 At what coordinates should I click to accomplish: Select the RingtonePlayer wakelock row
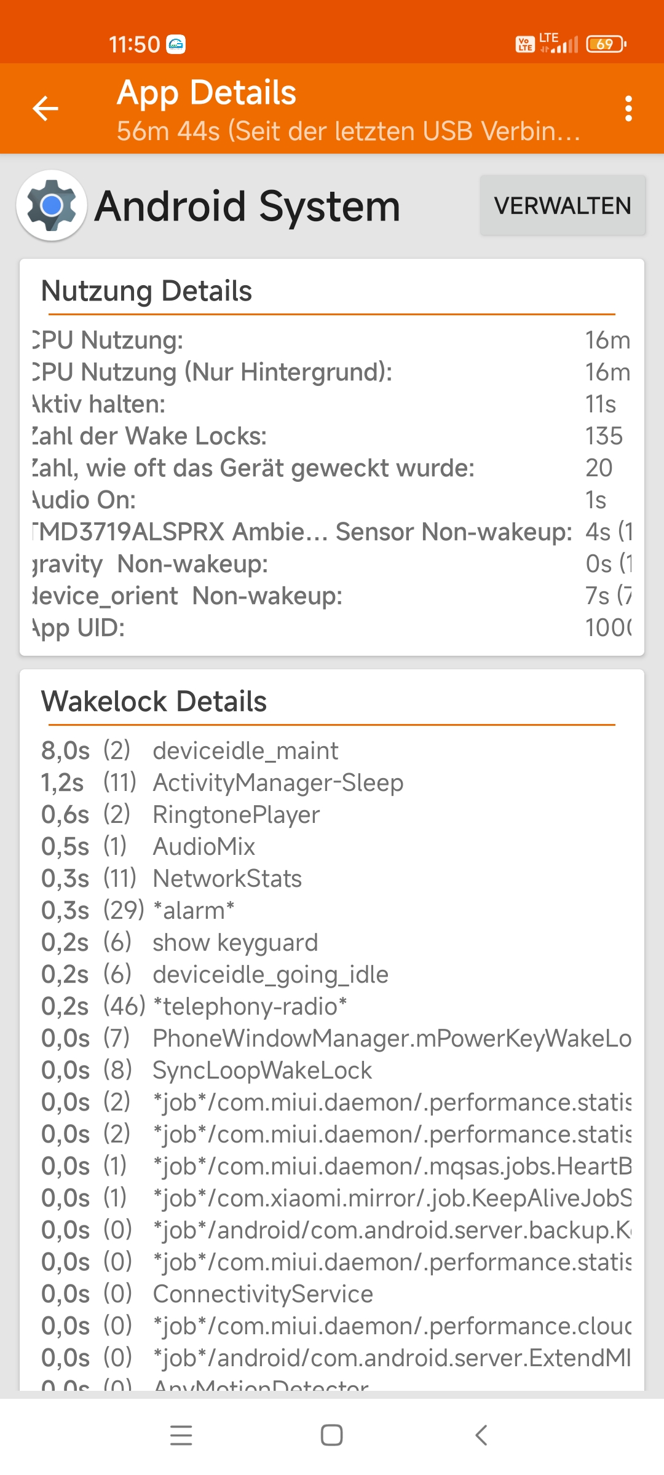coord(332,815)
